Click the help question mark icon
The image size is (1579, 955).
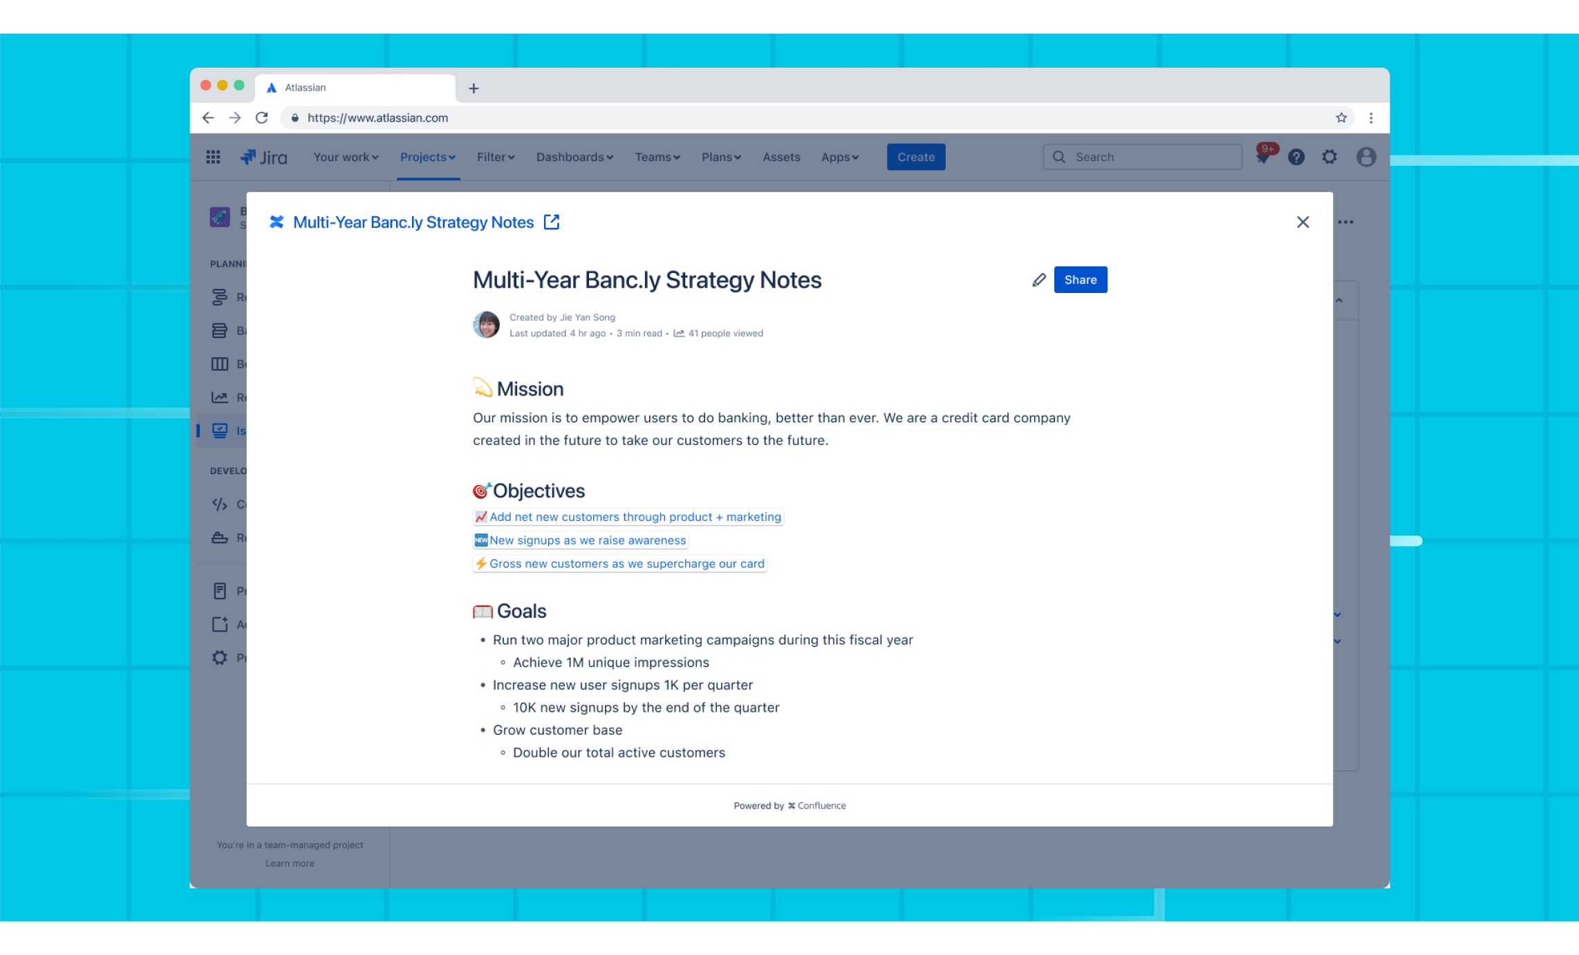point(1295,157)
